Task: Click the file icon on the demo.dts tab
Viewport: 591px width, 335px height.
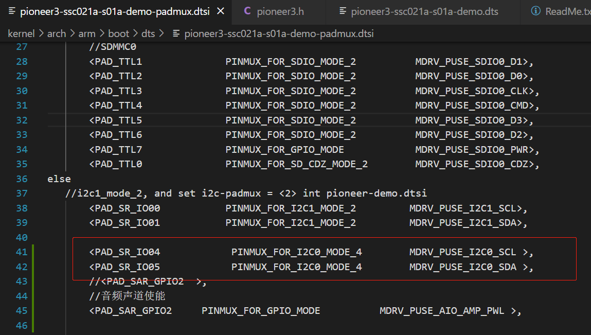Action: point(343,11)
